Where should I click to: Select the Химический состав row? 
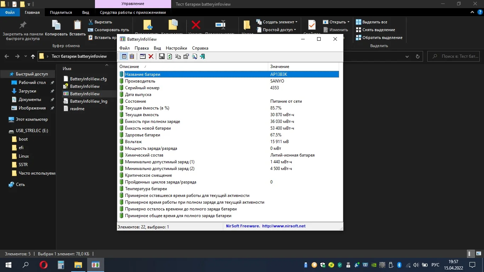pos(228,155)
